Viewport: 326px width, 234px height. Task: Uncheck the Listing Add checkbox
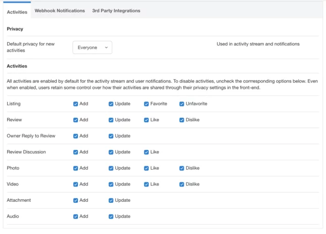coord(76,104)
